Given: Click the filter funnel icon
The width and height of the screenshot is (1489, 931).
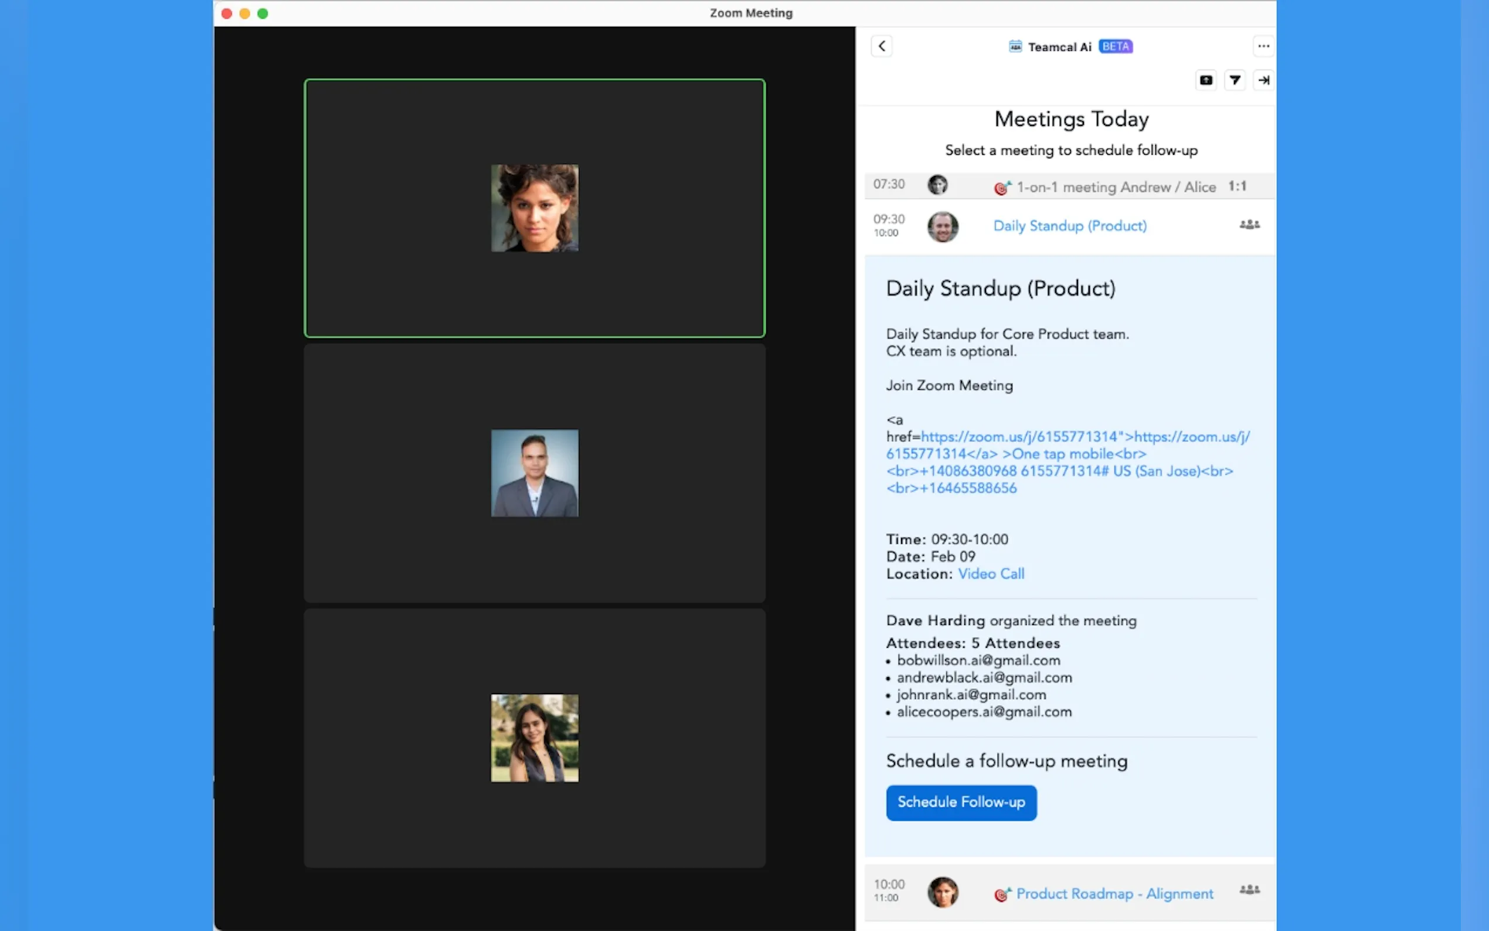Looking at the screenshot, I should tap(1235, 80).
